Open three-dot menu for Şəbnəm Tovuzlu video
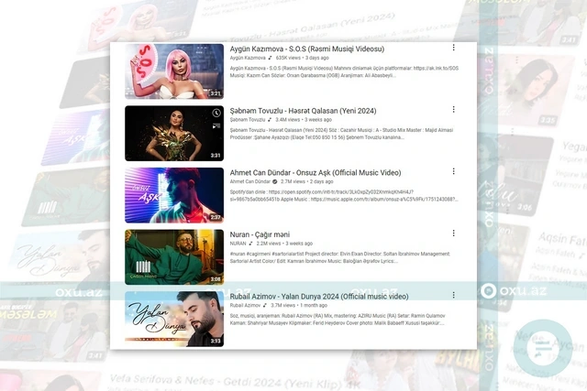The width and height of the screenshot is (587, 391). (453, 109)
